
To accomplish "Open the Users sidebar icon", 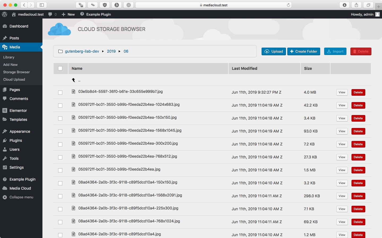I will coord(5,149).
